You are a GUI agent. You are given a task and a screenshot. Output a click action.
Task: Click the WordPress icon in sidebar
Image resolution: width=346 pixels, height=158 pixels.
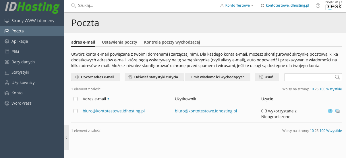pyautogui.click(x=7, y=103)
